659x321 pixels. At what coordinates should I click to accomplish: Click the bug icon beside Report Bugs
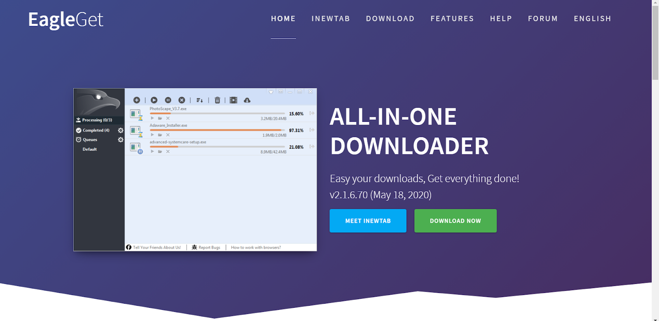tap(194, 247)
